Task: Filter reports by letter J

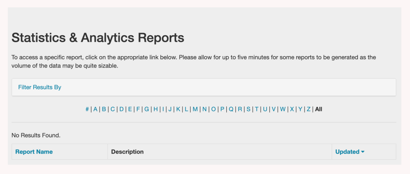Action: tap(170, 109)
